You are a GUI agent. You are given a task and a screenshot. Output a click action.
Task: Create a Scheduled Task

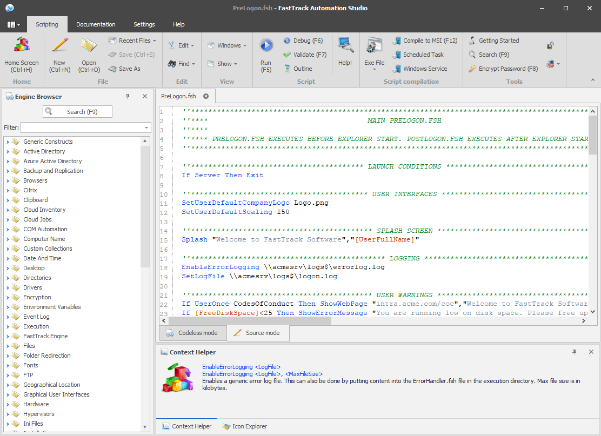[421, 54]
